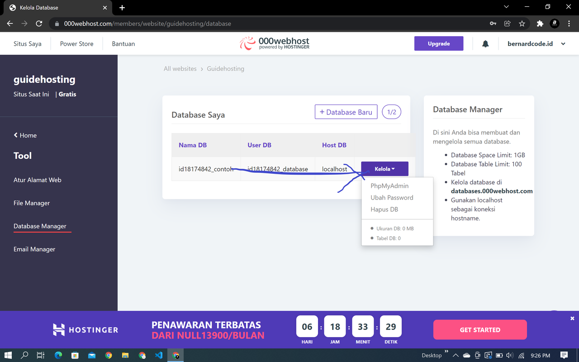Click the databases.000webhost.com text
579x362 pixels.
(492, 191)
